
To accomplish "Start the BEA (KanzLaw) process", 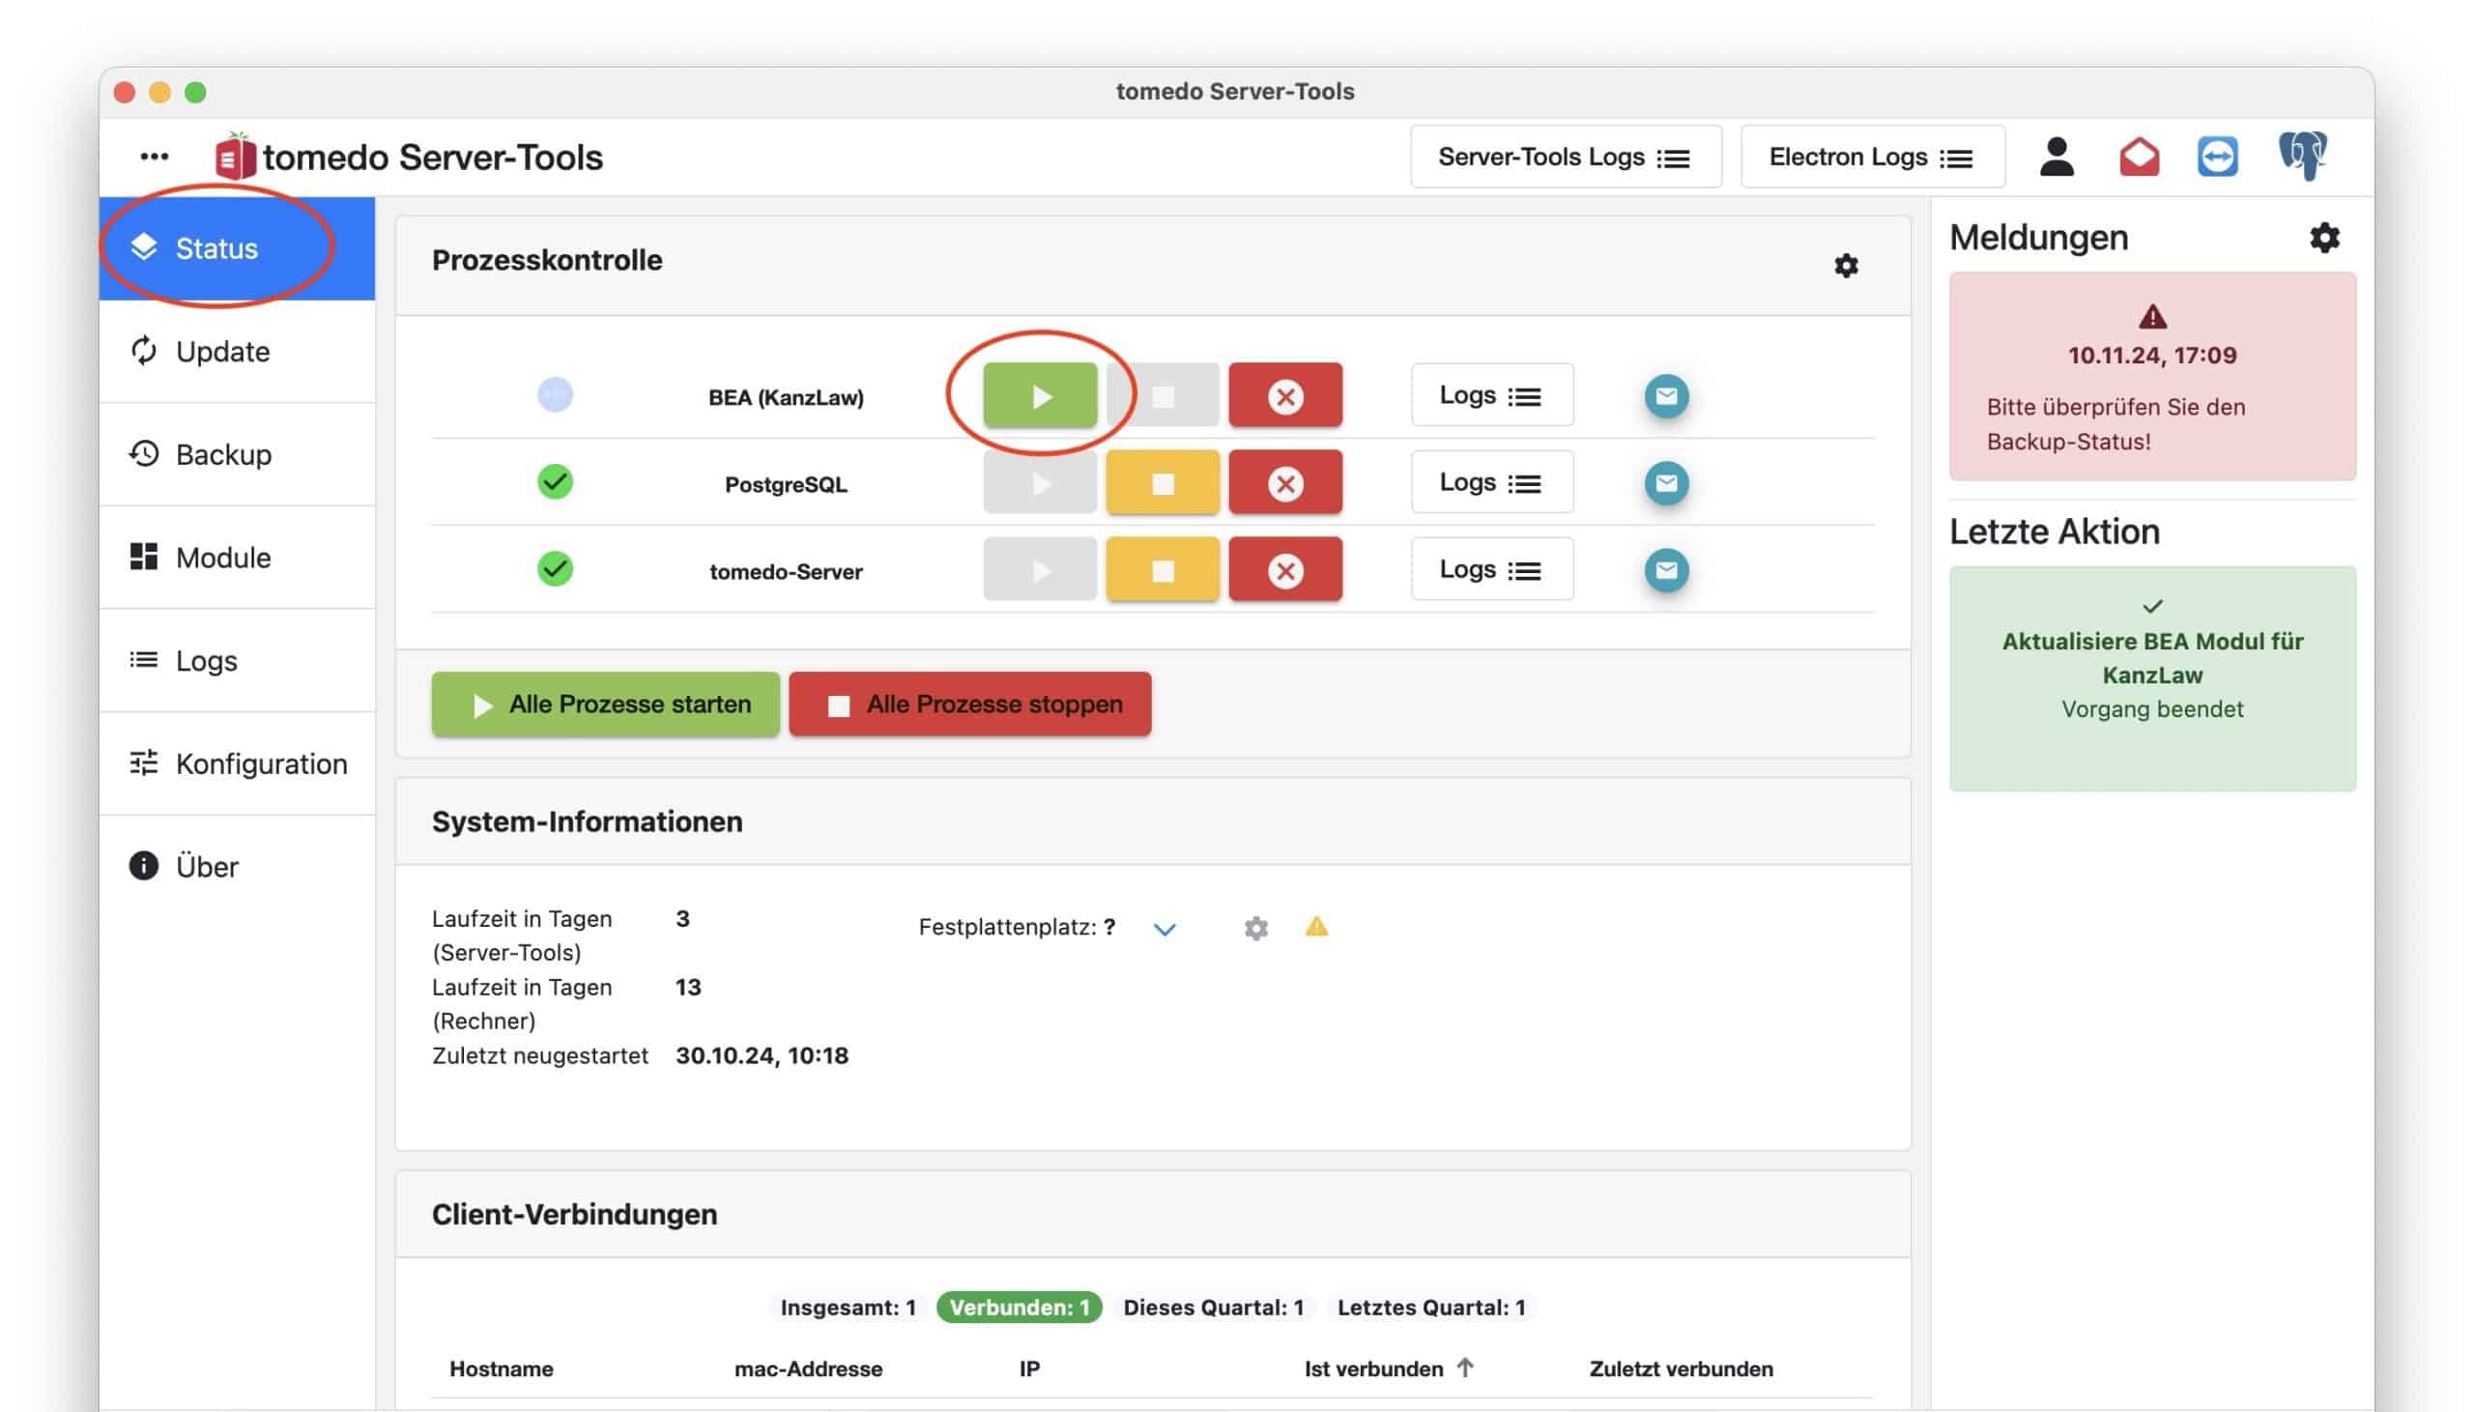I will (1039, 395).
